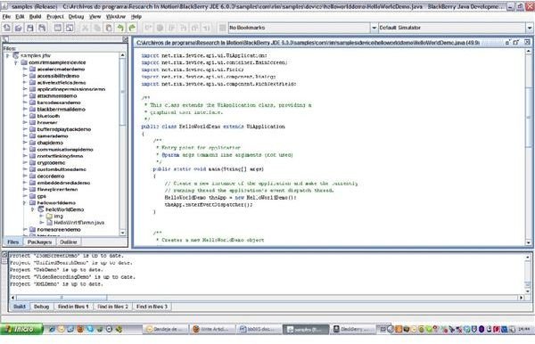Undo with the green left arrow icon
Image resolution: width=535 pixels, height=344 pixels.
[120, 28]
